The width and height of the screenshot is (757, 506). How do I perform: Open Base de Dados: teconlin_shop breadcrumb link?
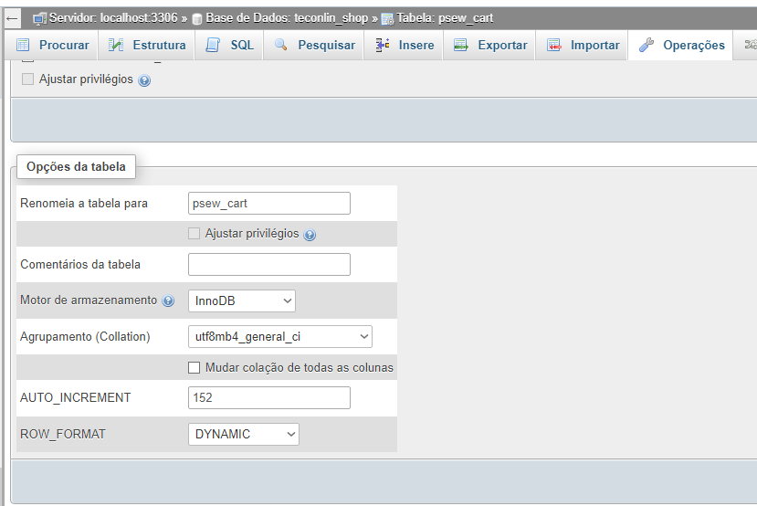tap(287, 18)
